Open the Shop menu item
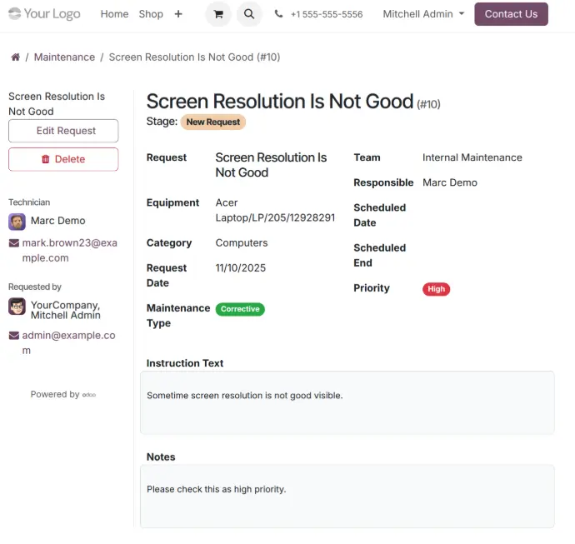 tap(151, 14)
